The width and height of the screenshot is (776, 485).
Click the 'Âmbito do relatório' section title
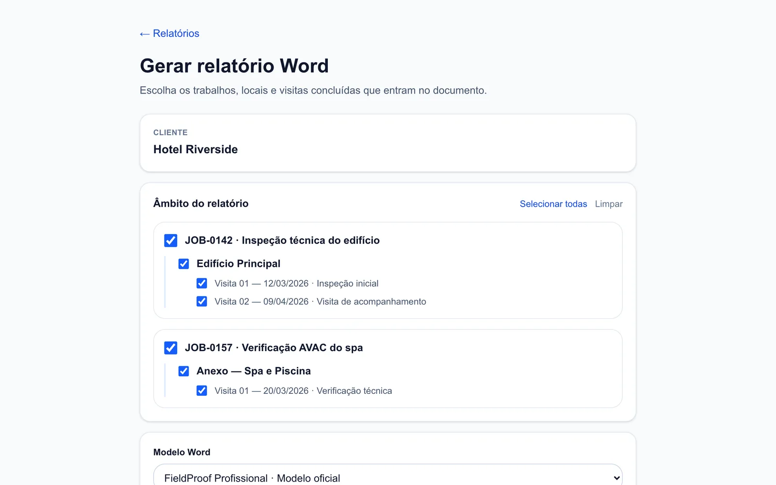coord(201,204)
